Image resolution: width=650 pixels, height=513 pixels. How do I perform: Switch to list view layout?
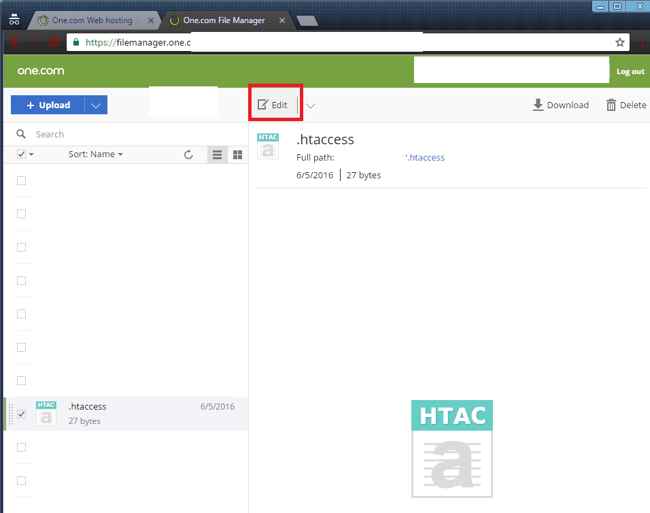217,155
